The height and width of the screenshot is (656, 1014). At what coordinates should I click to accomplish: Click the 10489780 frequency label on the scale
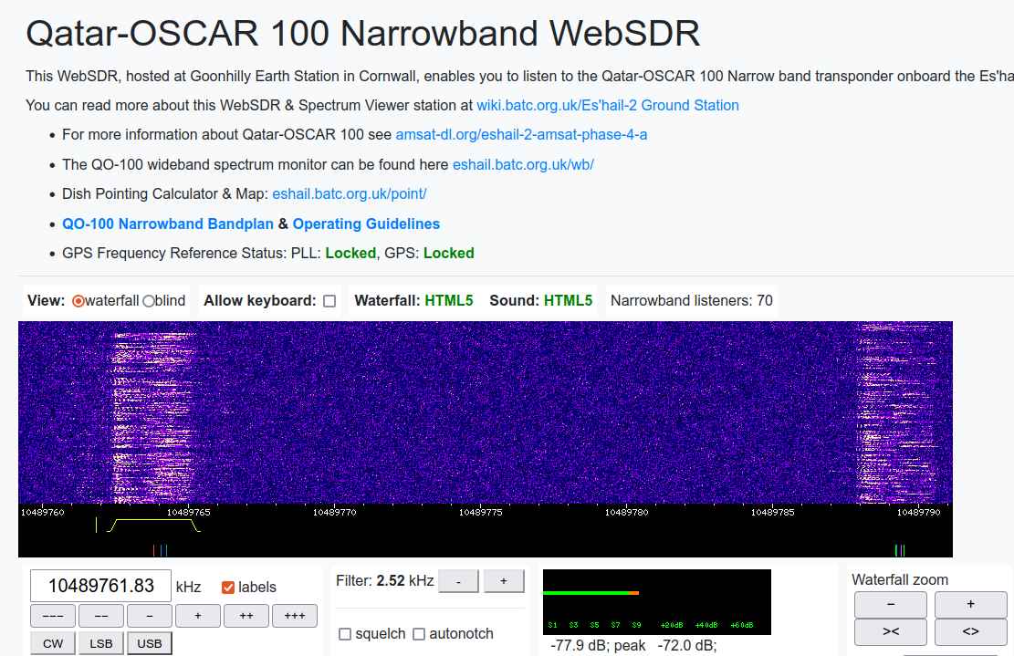tap(627, 512)
